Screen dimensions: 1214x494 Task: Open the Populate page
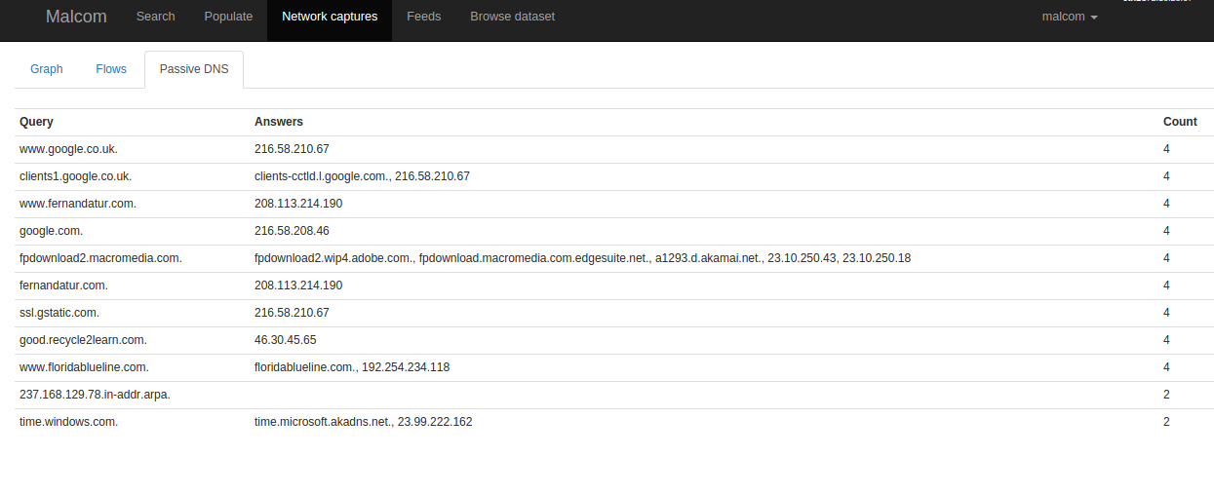click(x=228, y=17)
